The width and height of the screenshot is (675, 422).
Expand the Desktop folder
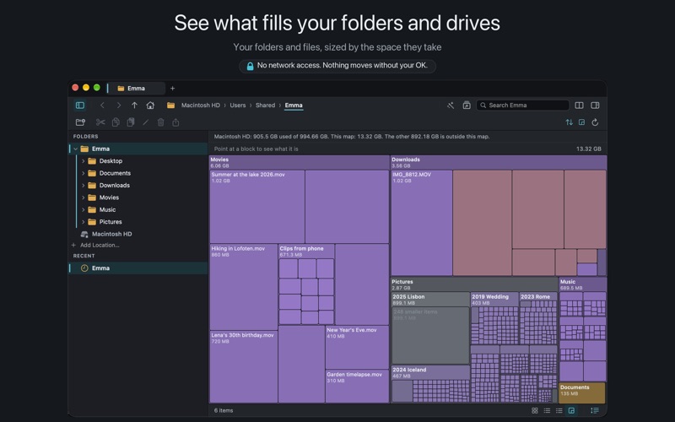[x=83, y=161]
